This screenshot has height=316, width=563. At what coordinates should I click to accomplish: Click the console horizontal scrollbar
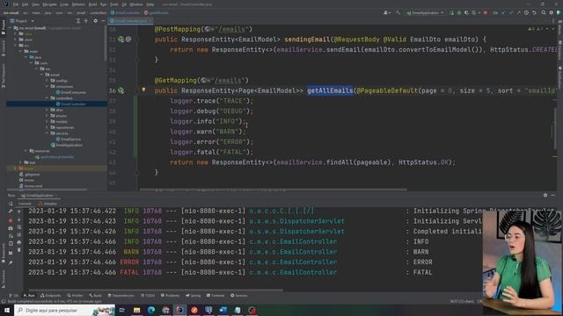[156, 290]
